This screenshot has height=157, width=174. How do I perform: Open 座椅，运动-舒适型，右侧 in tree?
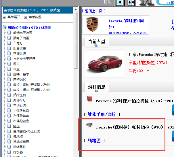click(31, 90)
